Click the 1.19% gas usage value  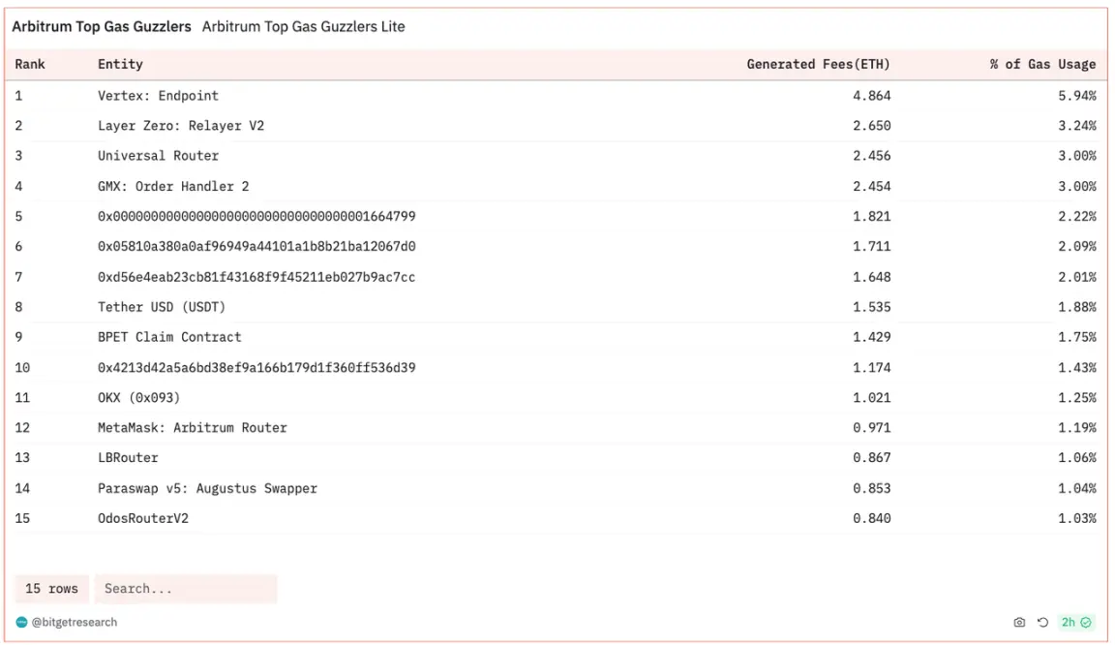[1076, 427]
